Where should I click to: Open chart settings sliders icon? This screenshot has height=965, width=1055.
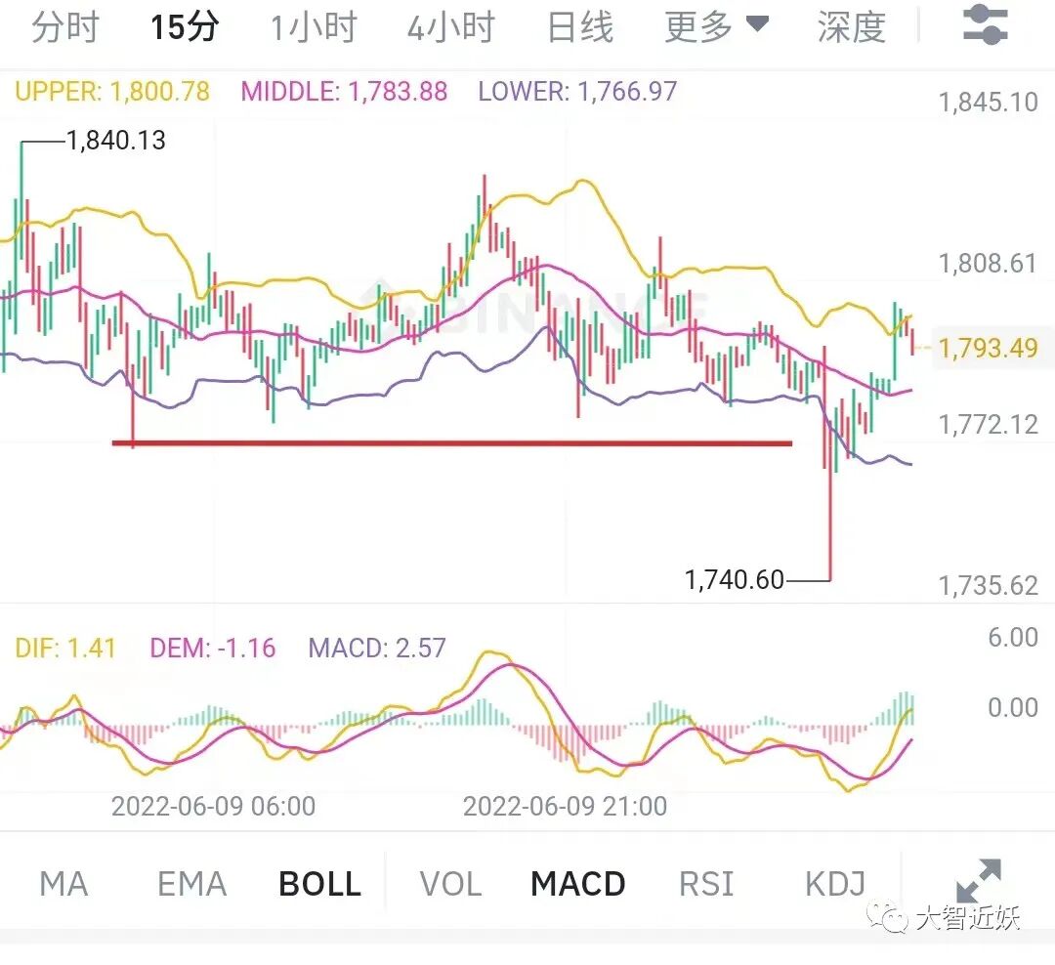coord(985,25)
